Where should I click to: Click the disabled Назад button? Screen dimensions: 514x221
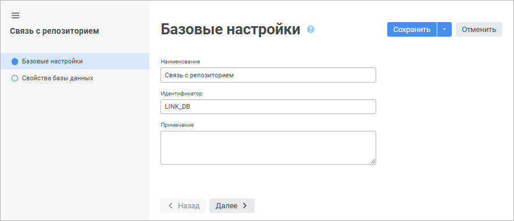tap(183, 206)
